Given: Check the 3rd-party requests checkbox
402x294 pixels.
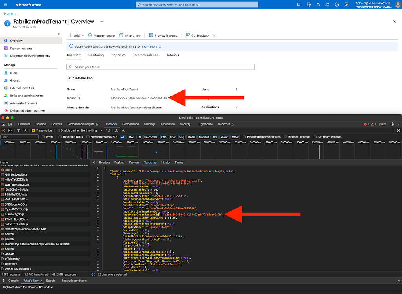Looking at the screenshot, I should pos(315,137).
